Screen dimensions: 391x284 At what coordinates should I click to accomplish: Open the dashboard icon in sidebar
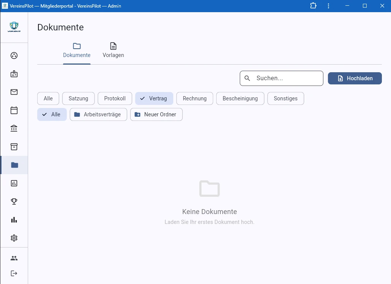point(14,56)
